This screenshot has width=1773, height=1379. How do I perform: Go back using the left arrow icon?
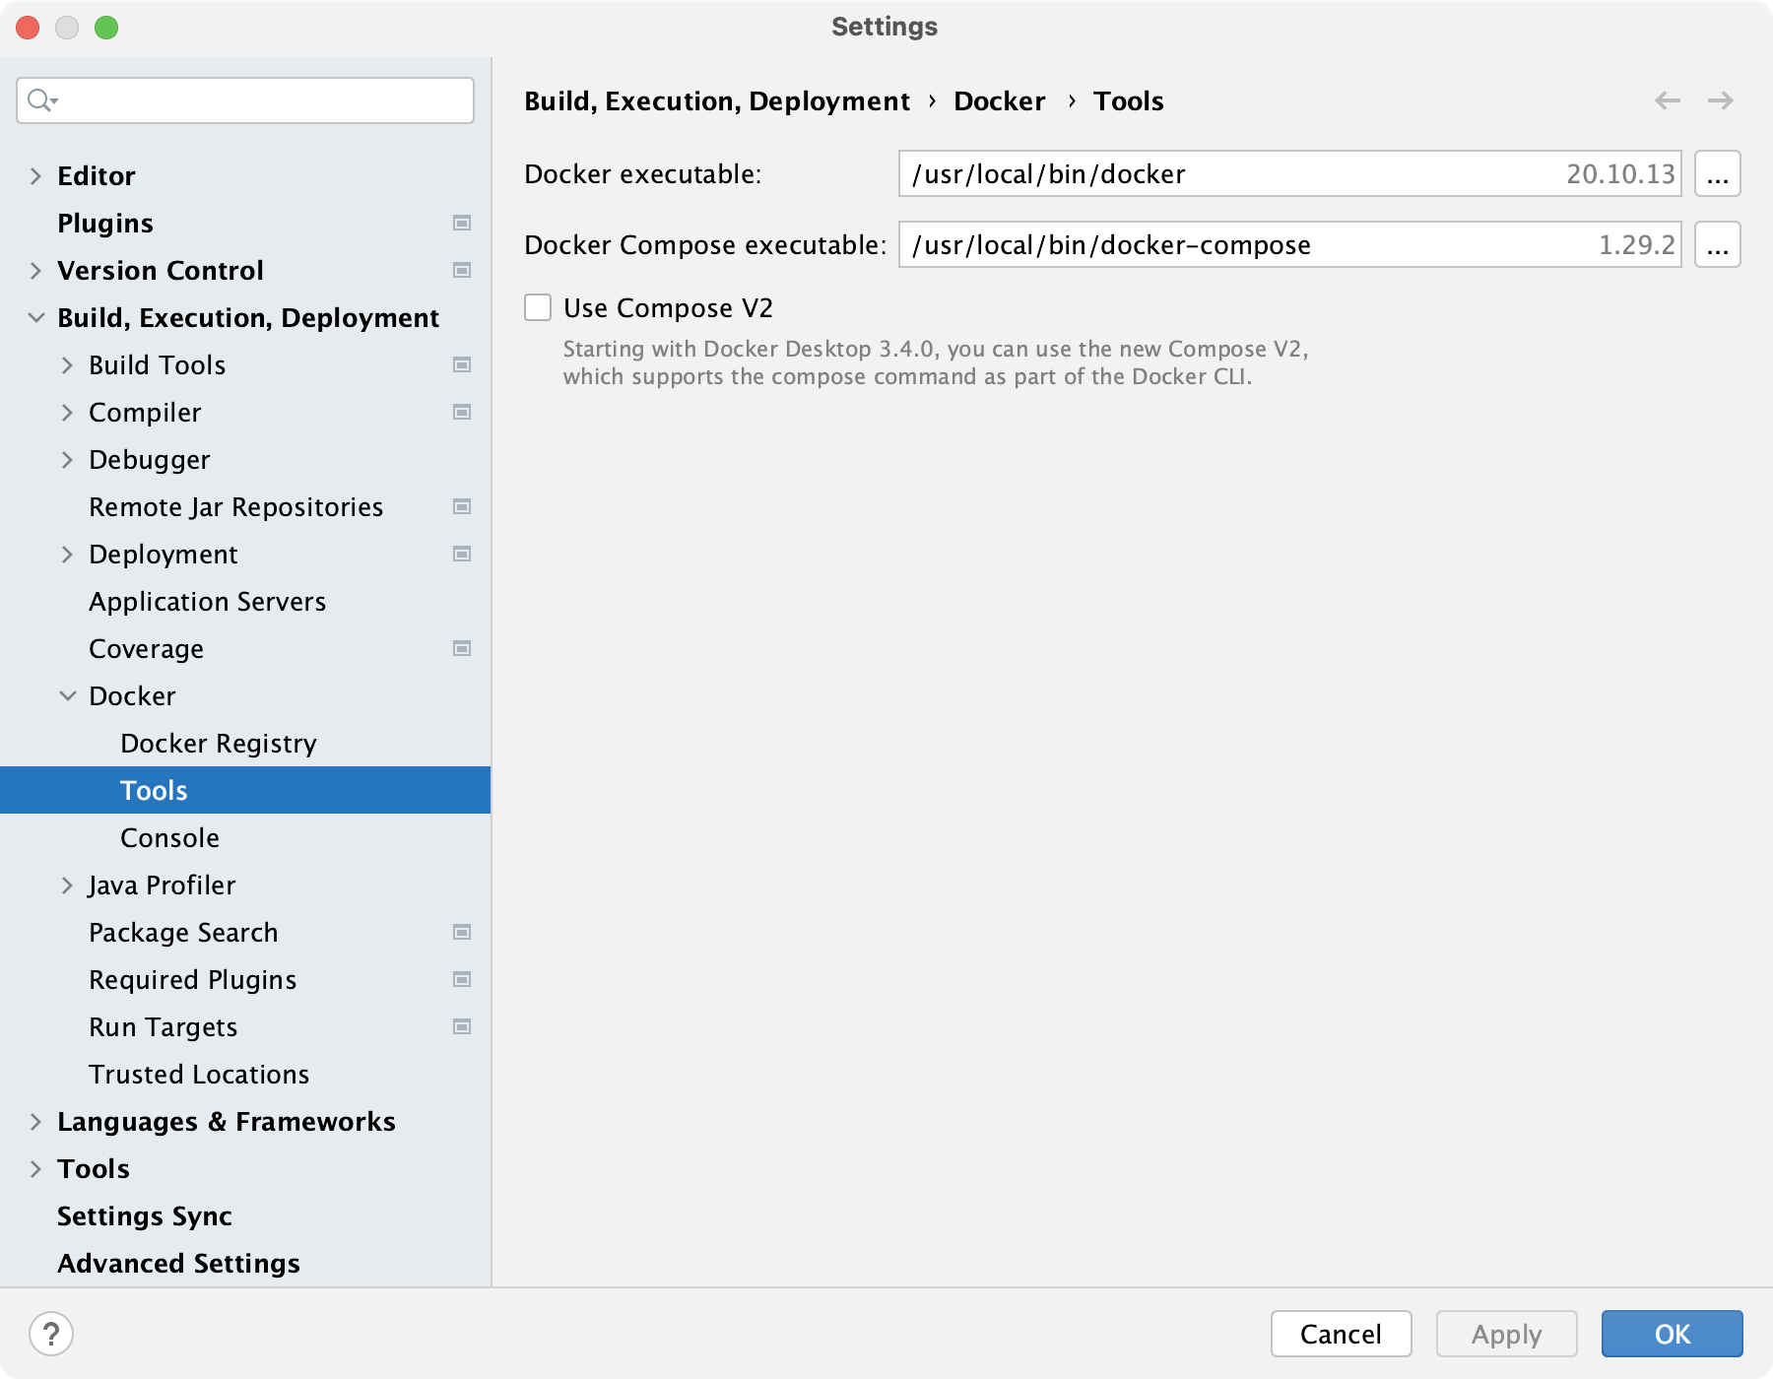click(x=1668, y=100)
